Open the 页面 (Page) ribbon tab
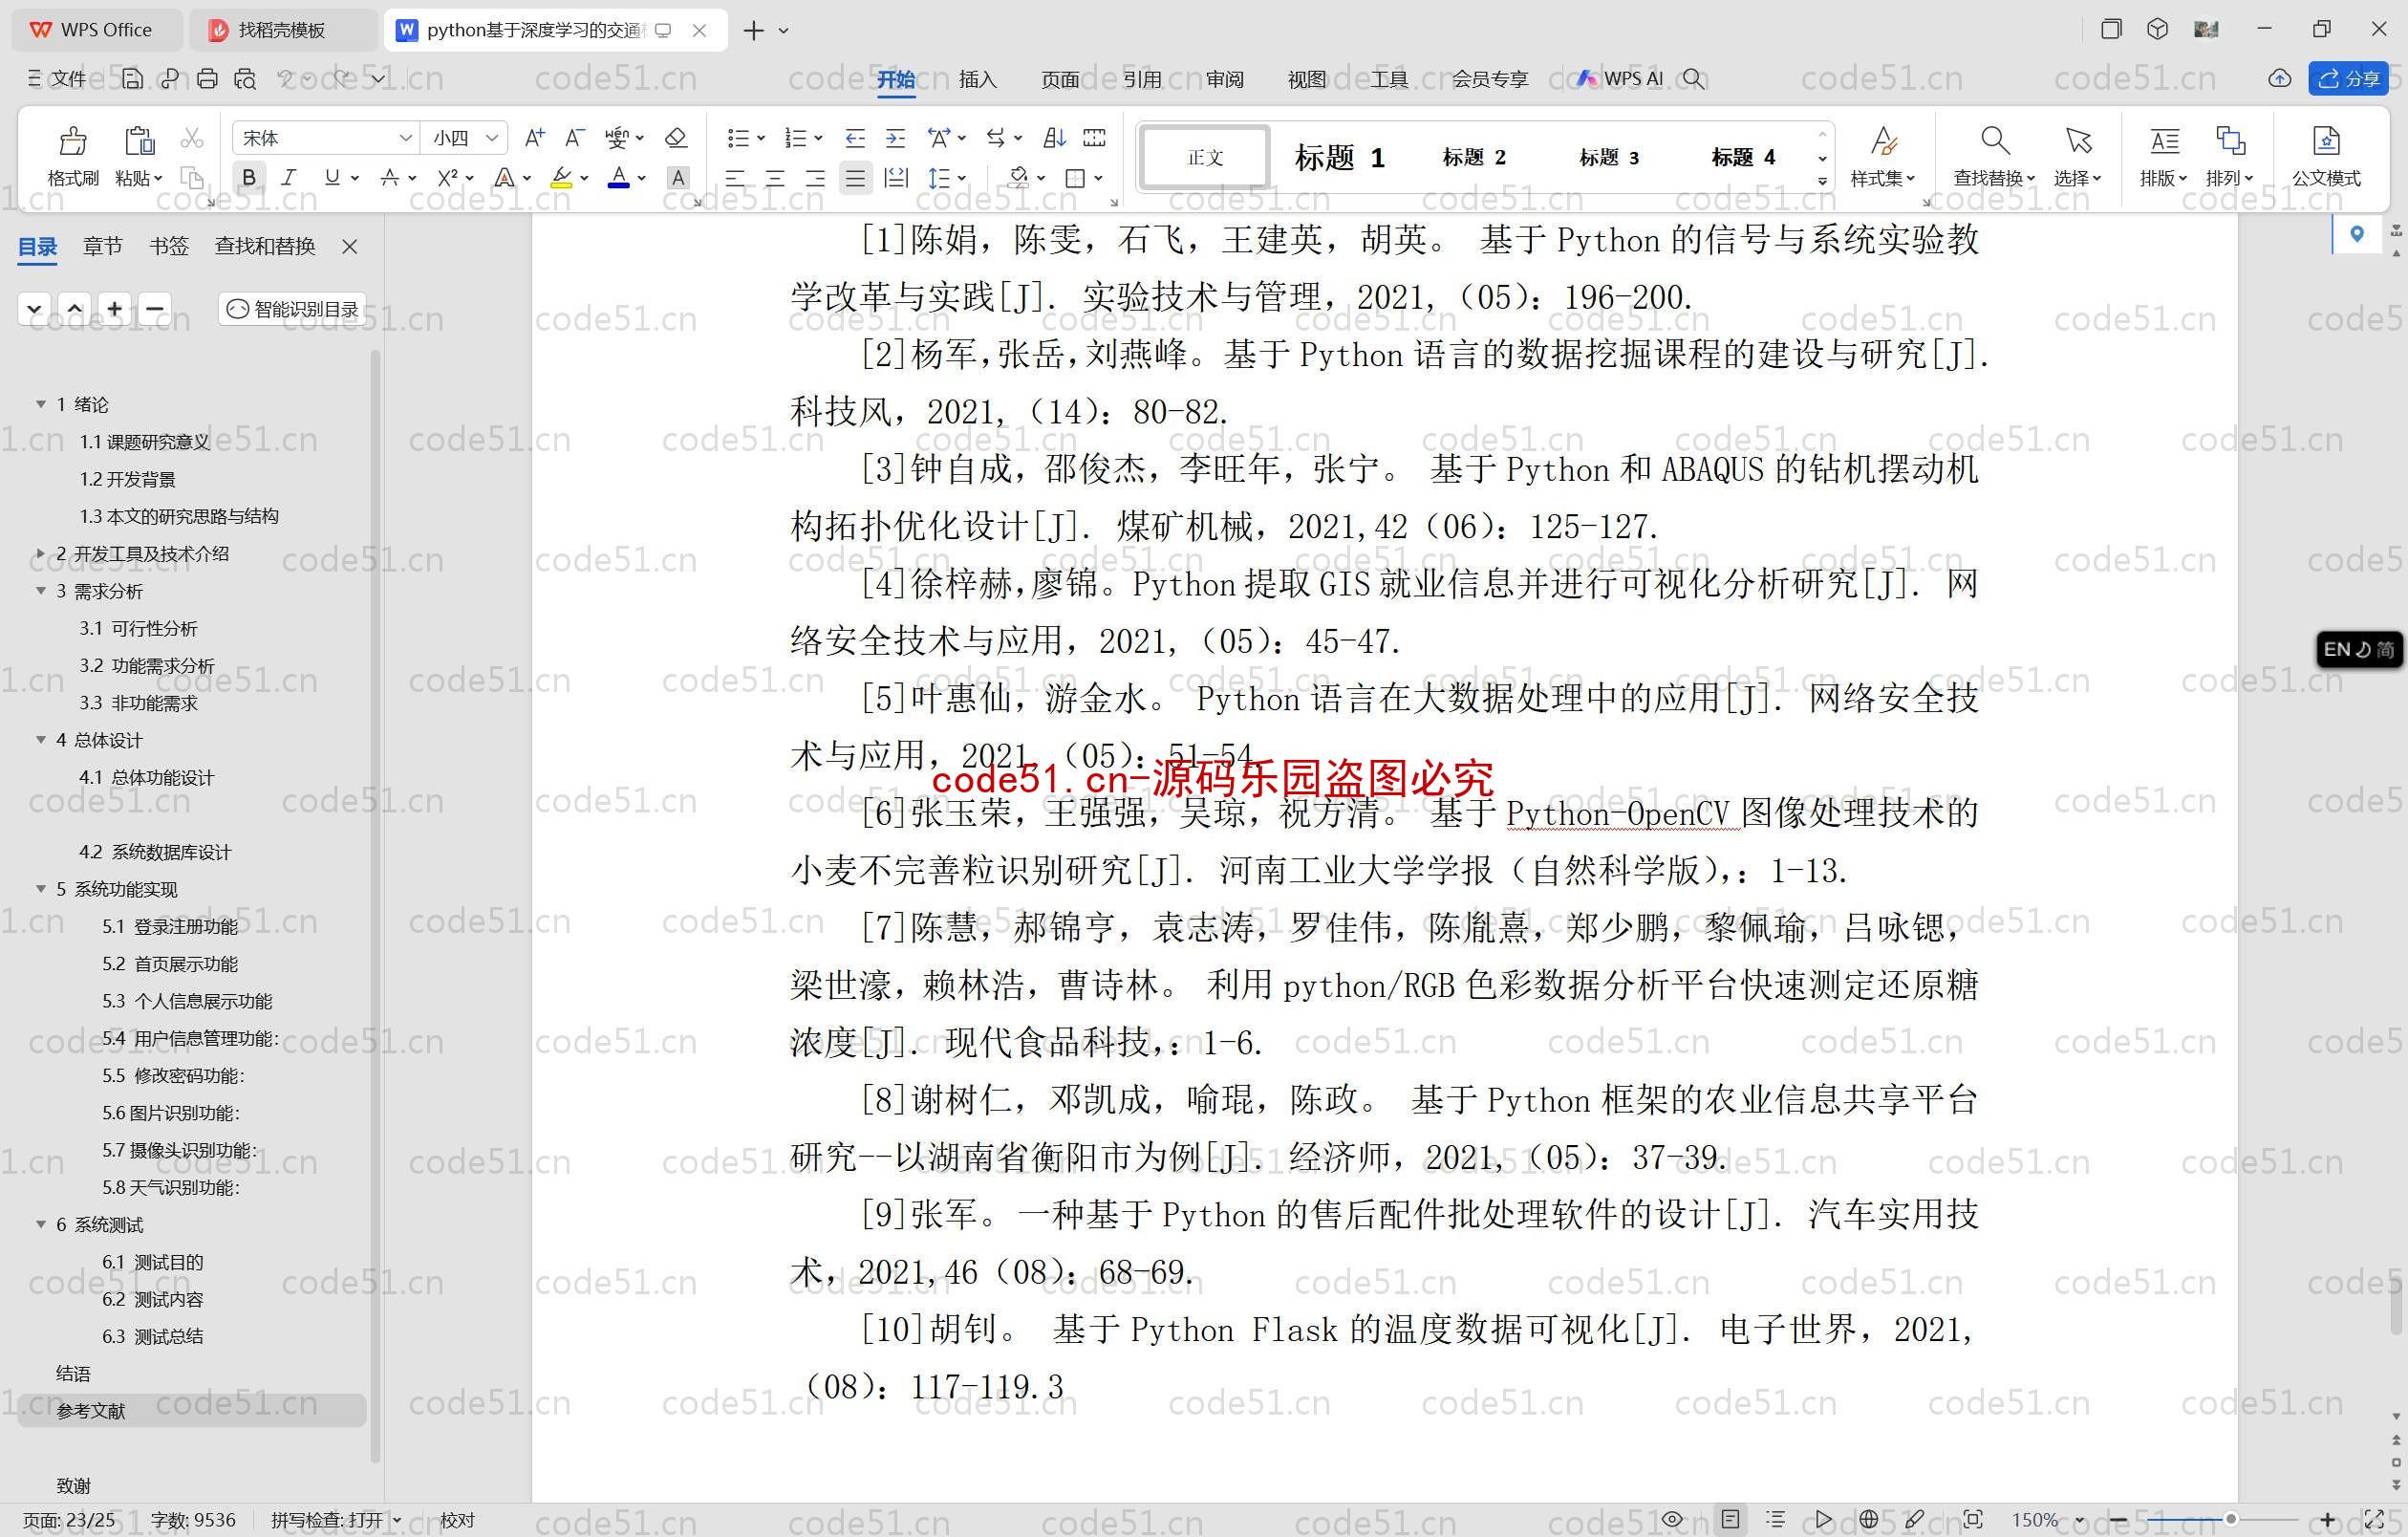Screen dimensions: 2408x1537 pyautogui.click(x=1059, y=79)
